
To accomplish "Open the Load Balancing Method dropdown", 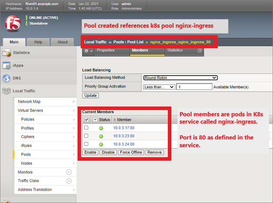I will pyautogui.click(x=180, y=78).
